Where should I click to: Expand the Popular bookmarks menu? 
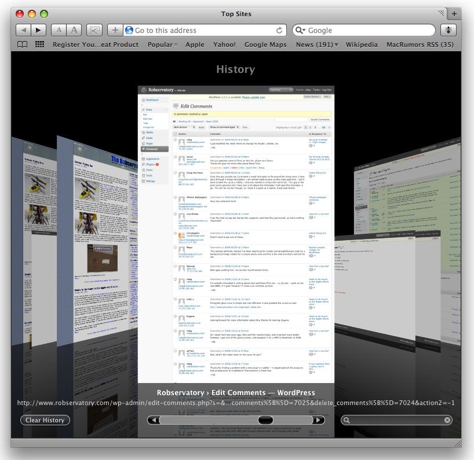(162, 45)
